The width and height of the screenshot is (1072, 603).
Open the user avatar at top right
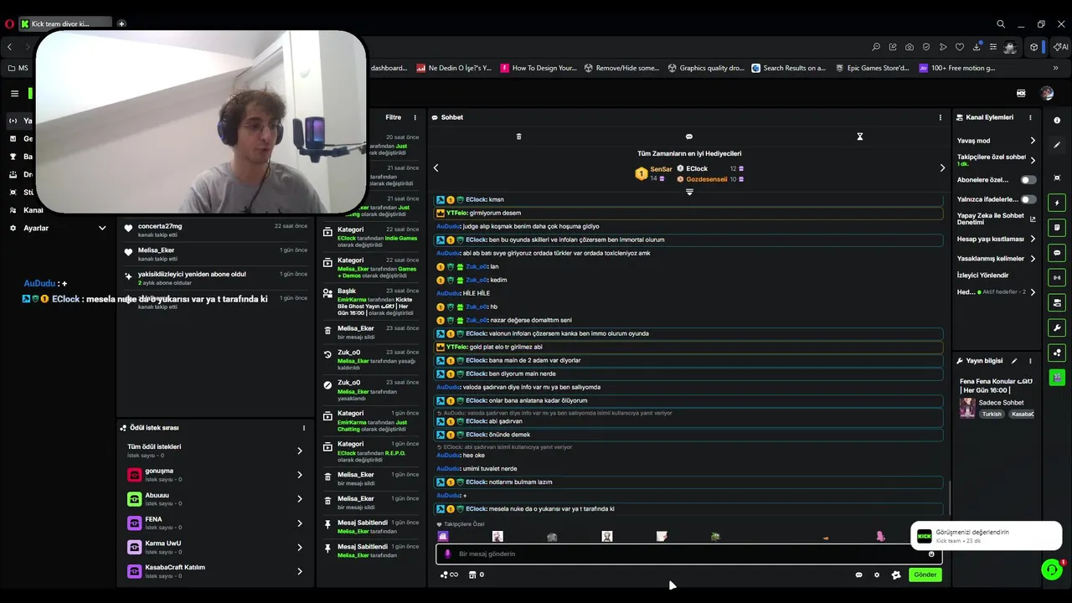1047,94
